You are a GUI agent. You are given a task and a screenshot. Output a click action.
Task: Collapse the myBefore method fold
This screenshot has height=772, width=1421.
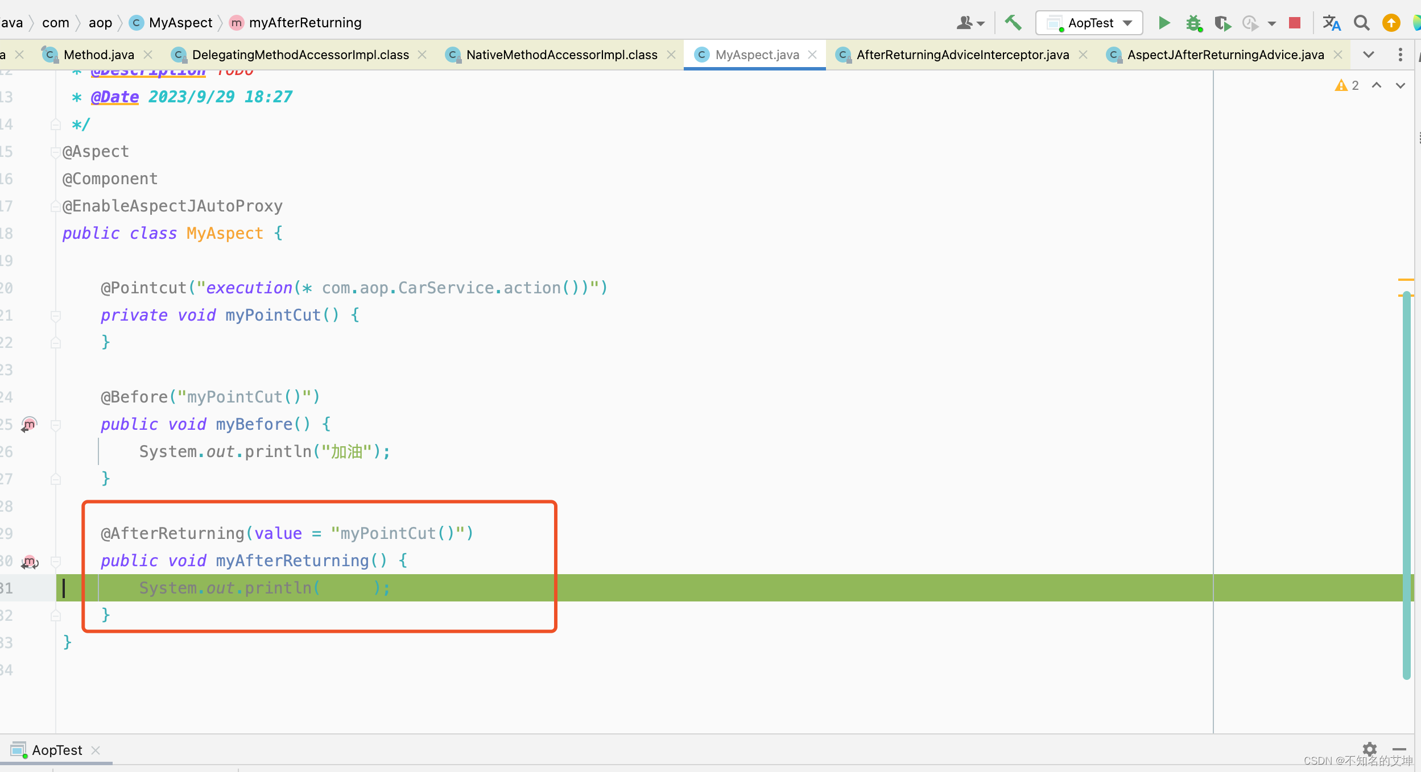point(56,425)
